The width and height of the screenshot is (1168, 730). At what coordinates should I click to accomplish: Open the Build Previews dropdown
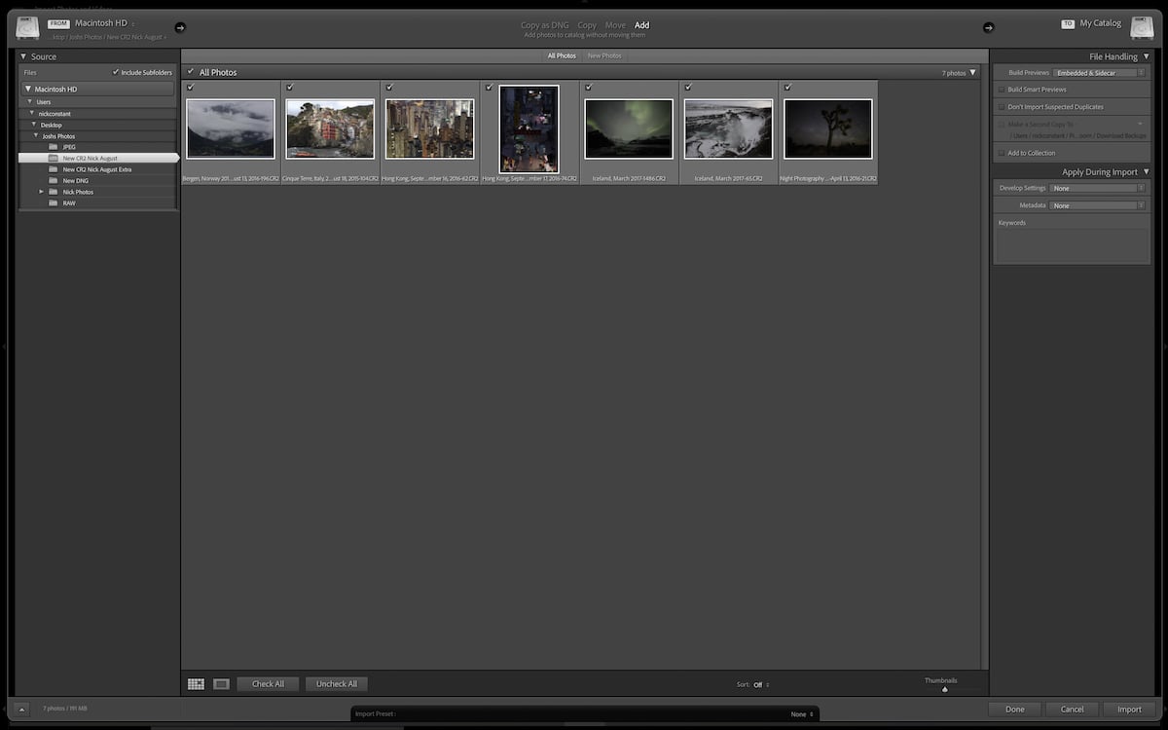point(1099,72)
